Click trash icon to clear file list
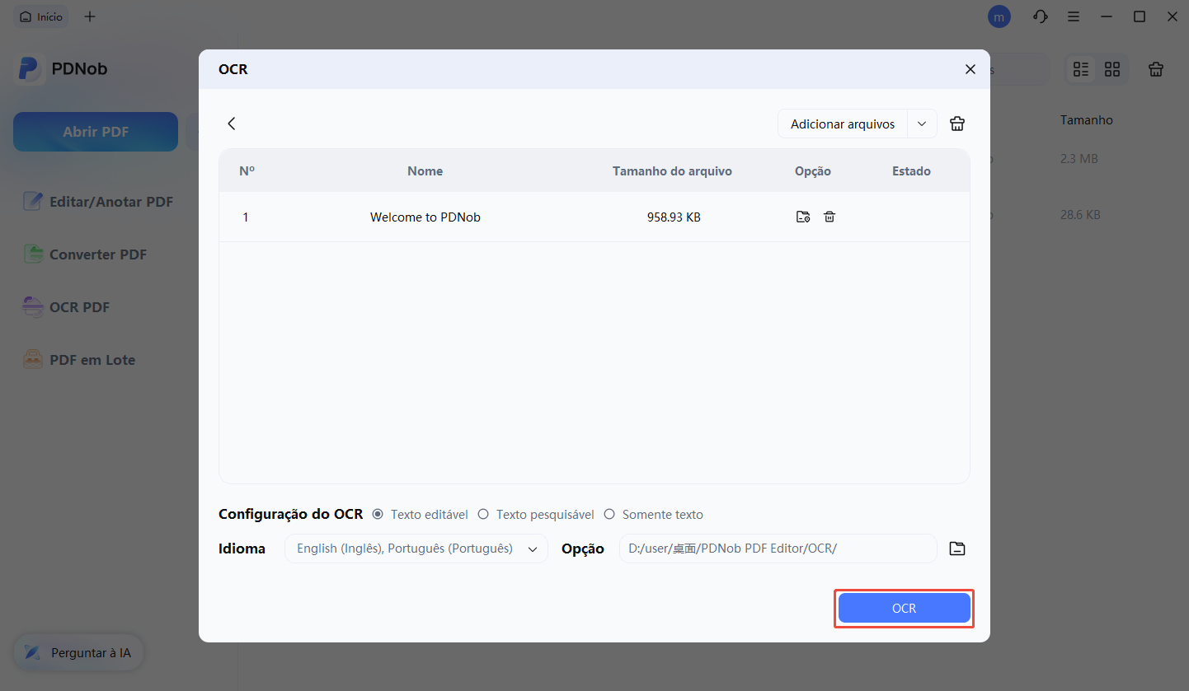Image resolution: width=1189 pixels, height=691 pixels. (956, 124)
